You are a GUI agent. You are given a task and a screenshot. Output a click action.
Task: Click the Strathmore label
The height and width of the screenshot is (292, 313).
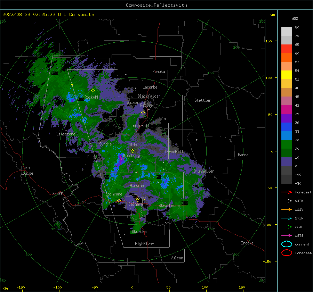click(169, 206)
